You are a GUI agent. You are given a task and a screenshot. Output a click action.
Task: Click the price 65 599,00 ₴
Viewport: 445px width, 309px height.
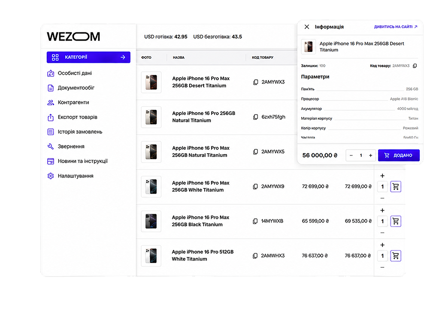point(315,221)
